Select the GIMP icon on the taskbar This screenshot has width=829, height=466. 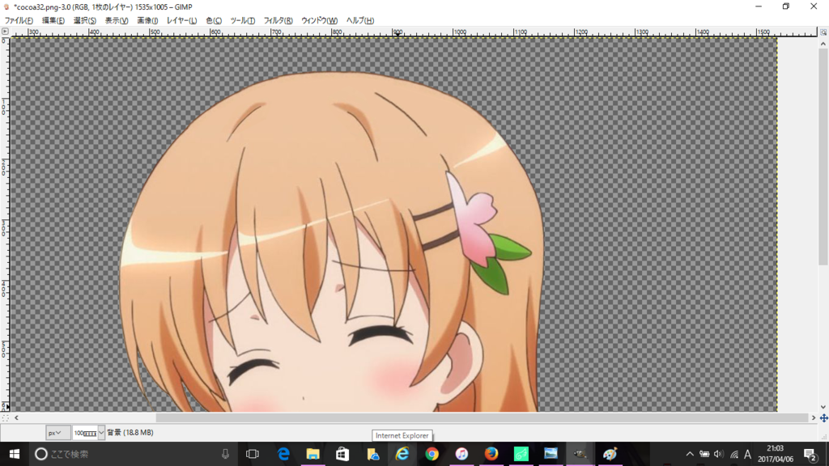[581, 454]
